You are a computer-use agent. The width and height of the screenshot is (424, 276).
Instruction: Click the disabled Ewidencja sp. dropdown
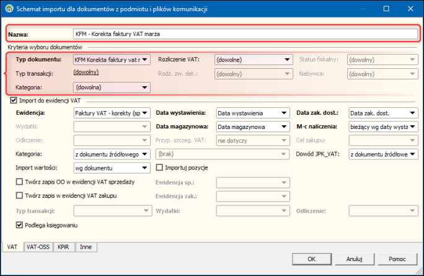[253, 182]
